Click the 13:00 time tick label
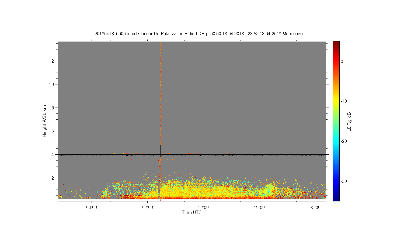The height and width of the screenshot is (242, 404). pos(203,208)
